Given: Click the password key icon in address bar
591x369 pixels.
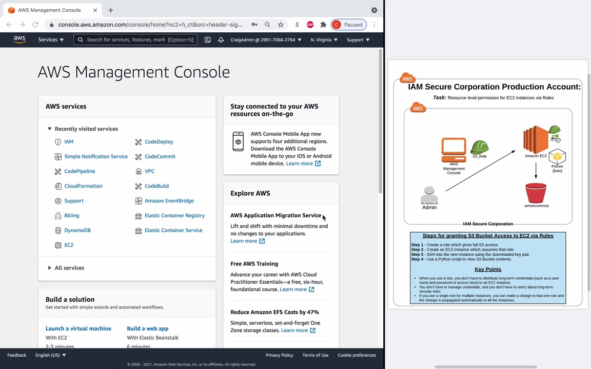Looking at the screenshot, I should (254, 25).
